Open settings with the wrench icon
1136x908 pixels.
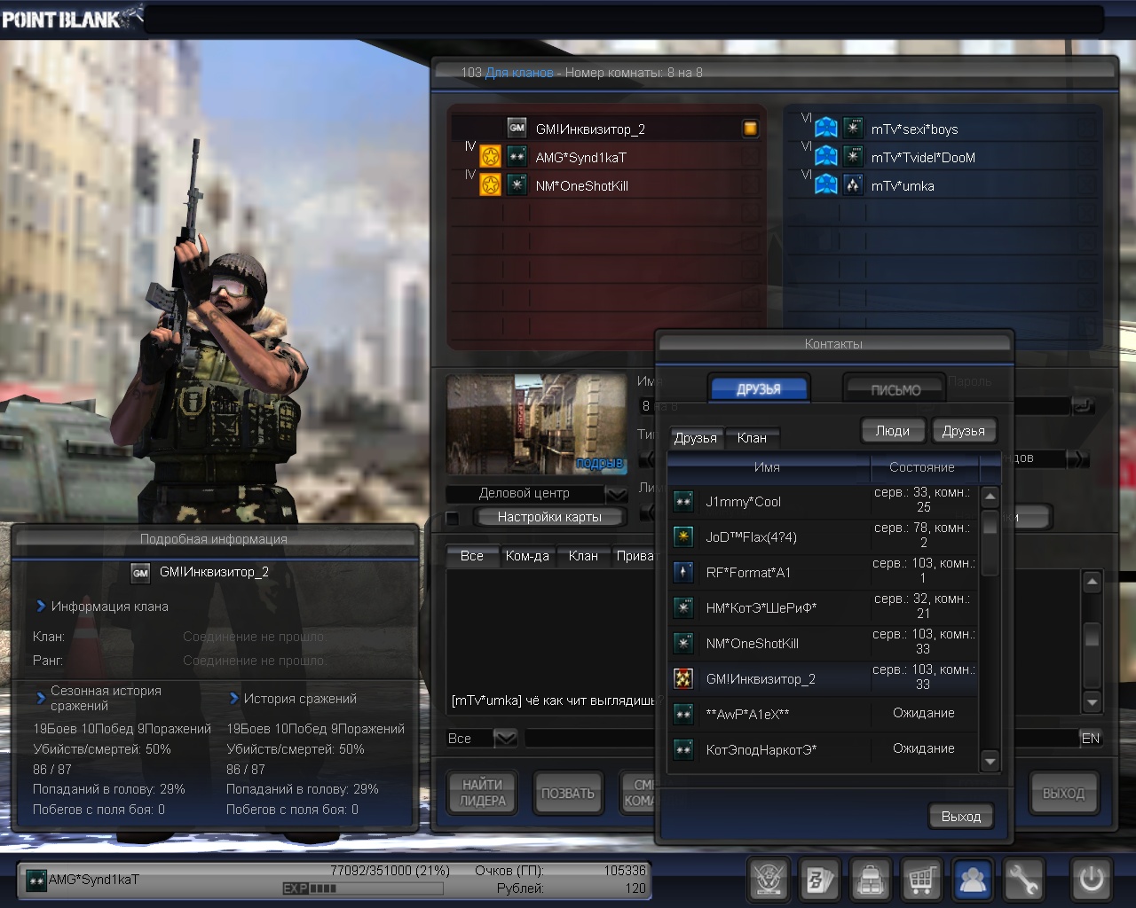(x=1024, y=880)
